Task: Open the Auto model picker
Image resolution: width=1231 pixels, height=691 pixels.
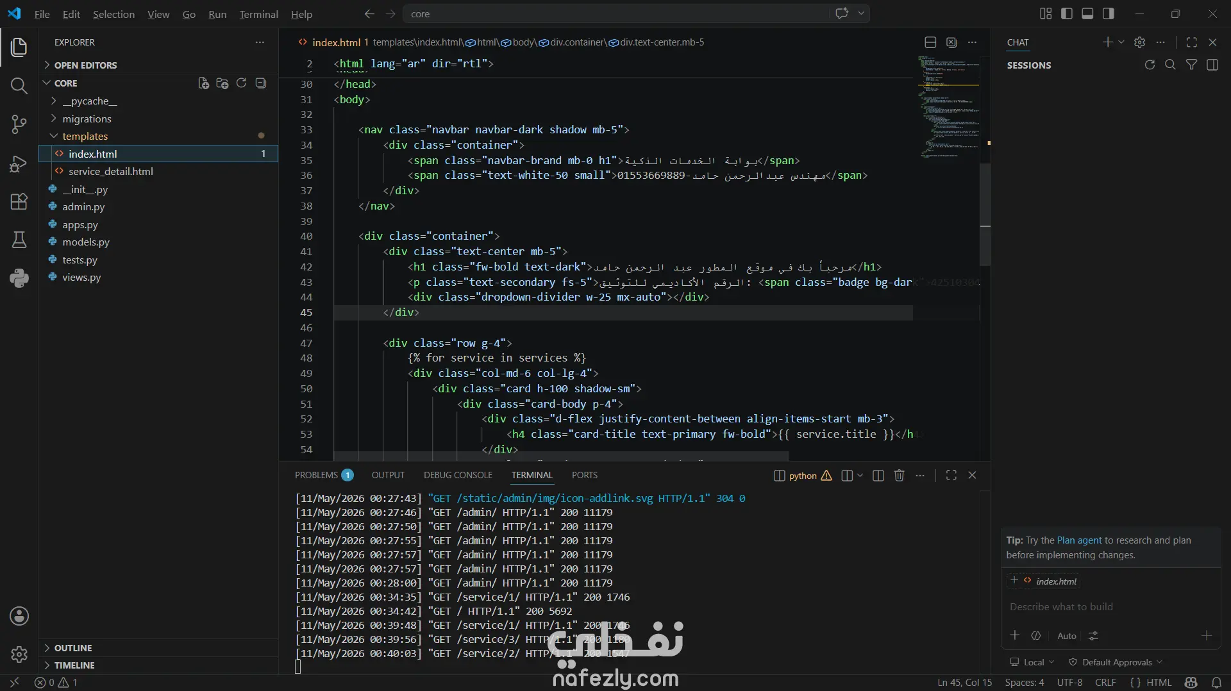Action: (x=1067, y=636)
